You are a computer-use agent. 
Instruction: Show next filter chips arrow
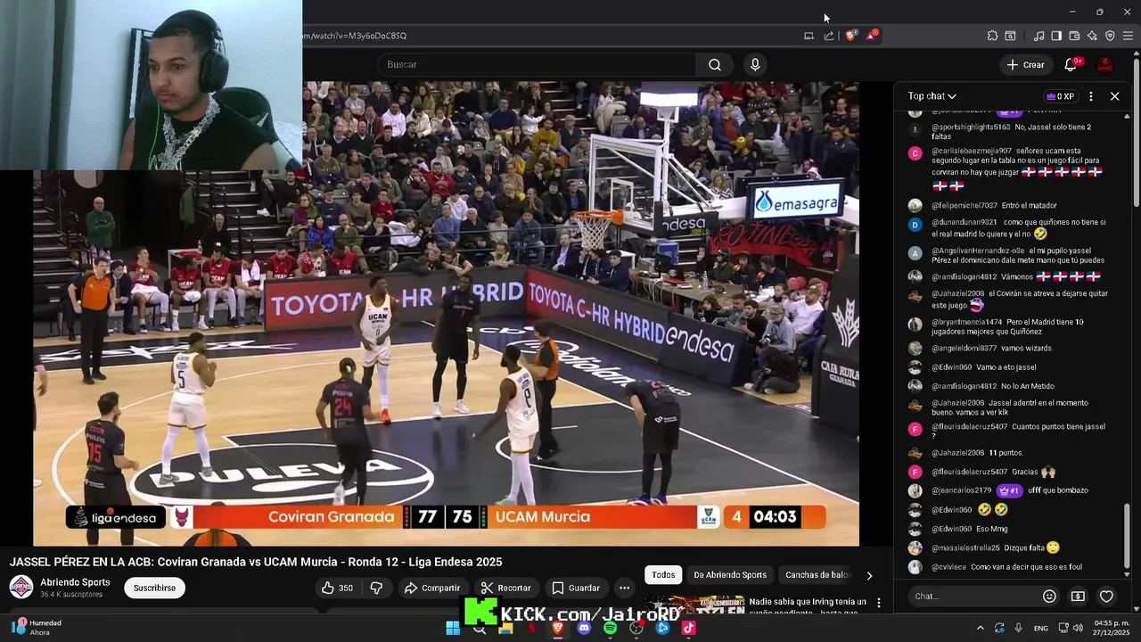[x=869, y=575]
